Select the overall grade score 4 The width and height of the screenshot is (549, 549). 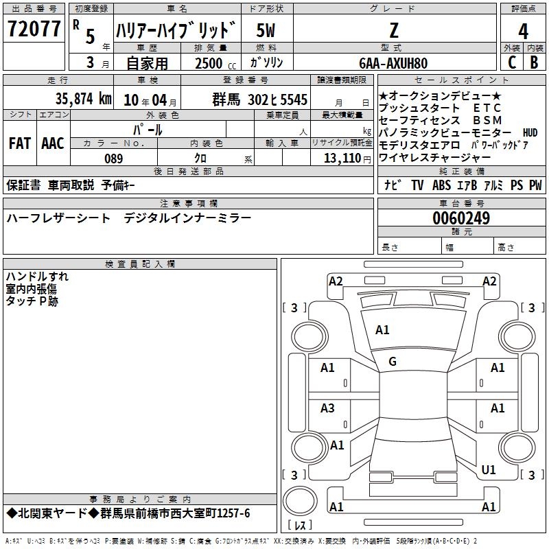523,31
